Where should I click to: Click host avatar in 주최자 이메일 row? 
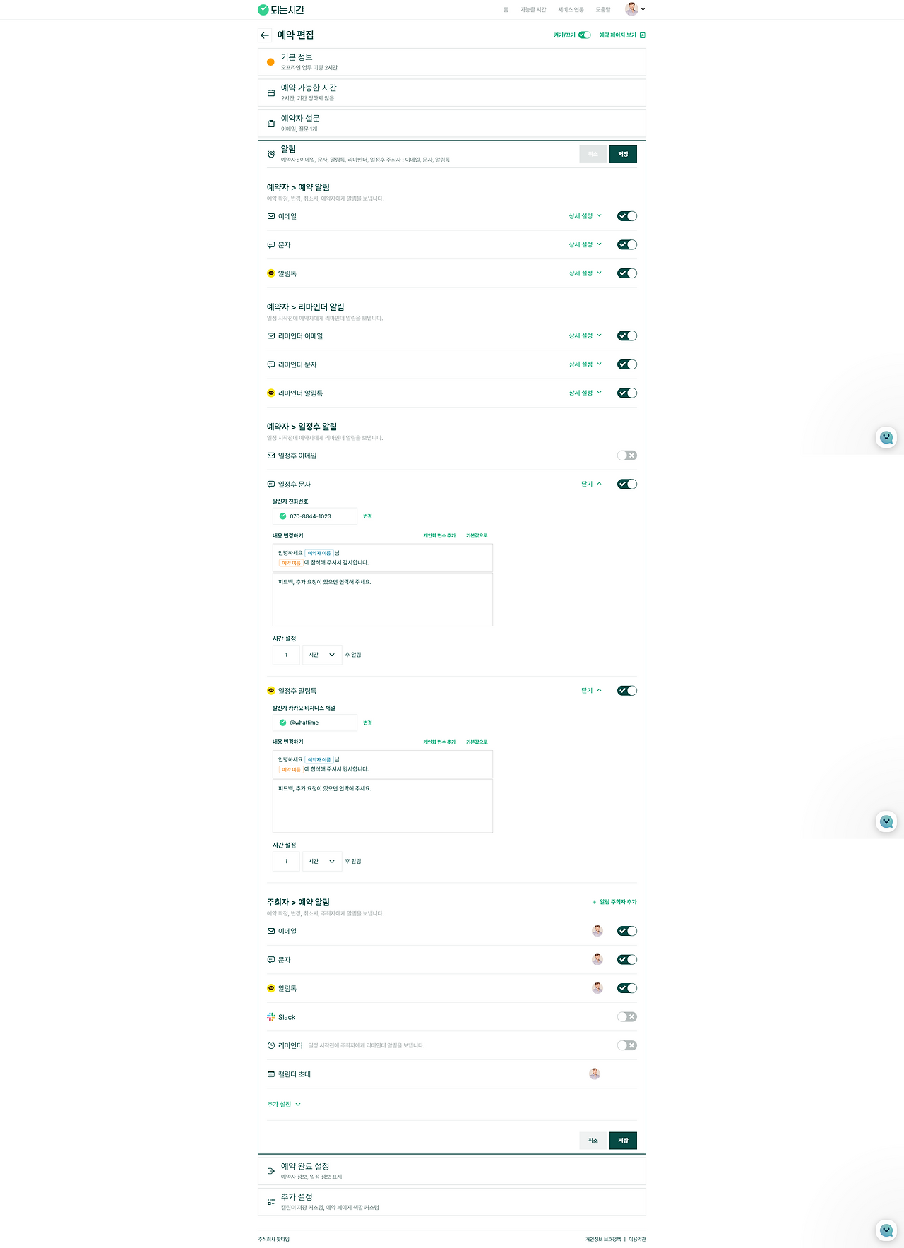pyautogui.click(x=597, y=931)
